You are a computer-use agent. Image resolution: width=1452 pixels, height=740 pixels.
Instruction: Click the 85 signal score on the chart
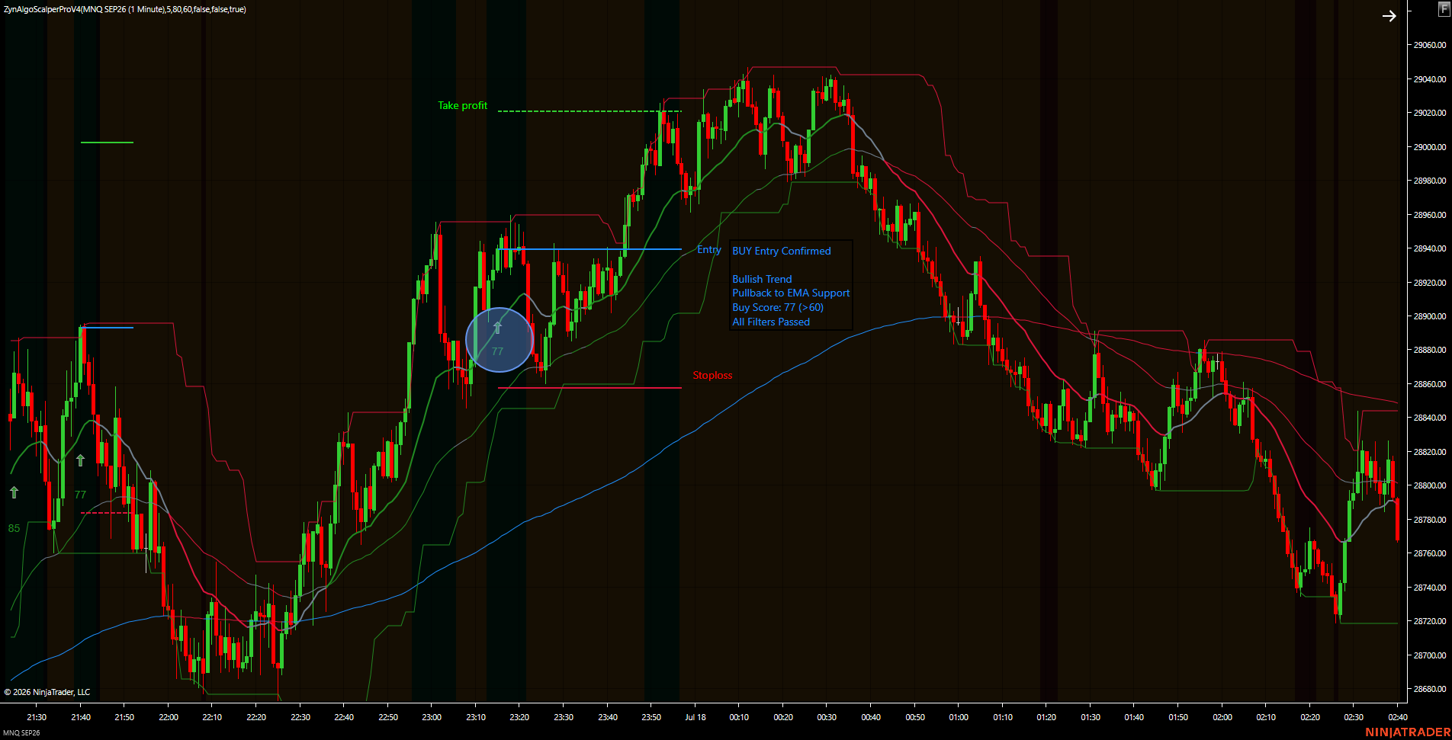click(x=14, y=528)
